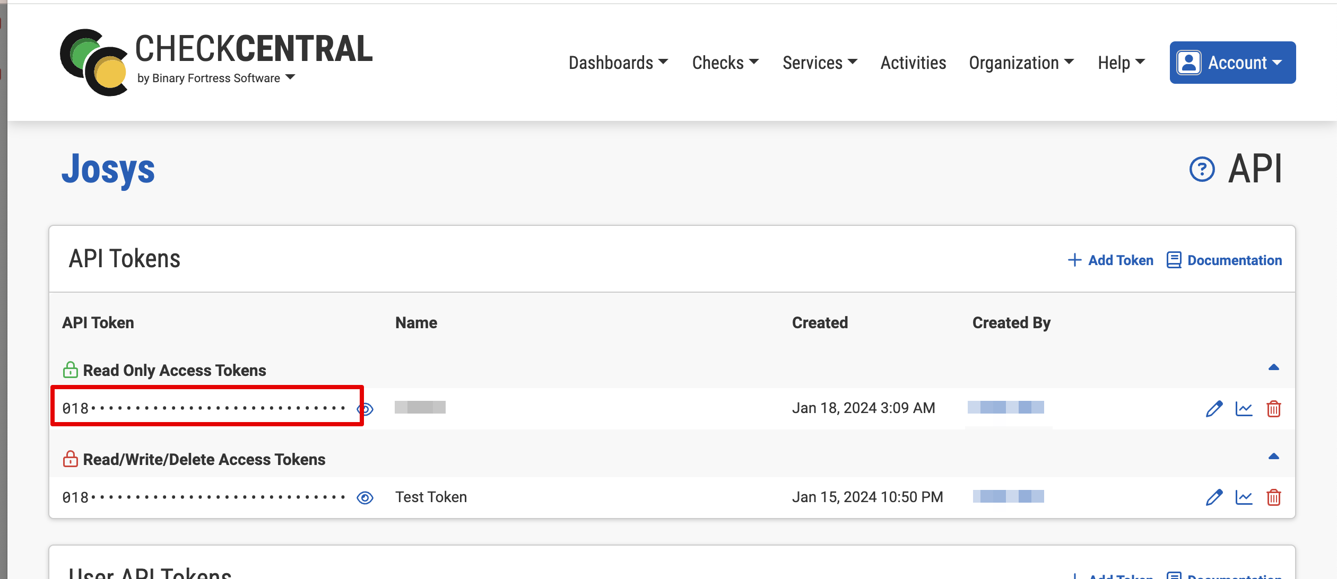The image size is (1337, 579).
Task: Click edit pencil for read-only token
Action: pos(1214,409)
